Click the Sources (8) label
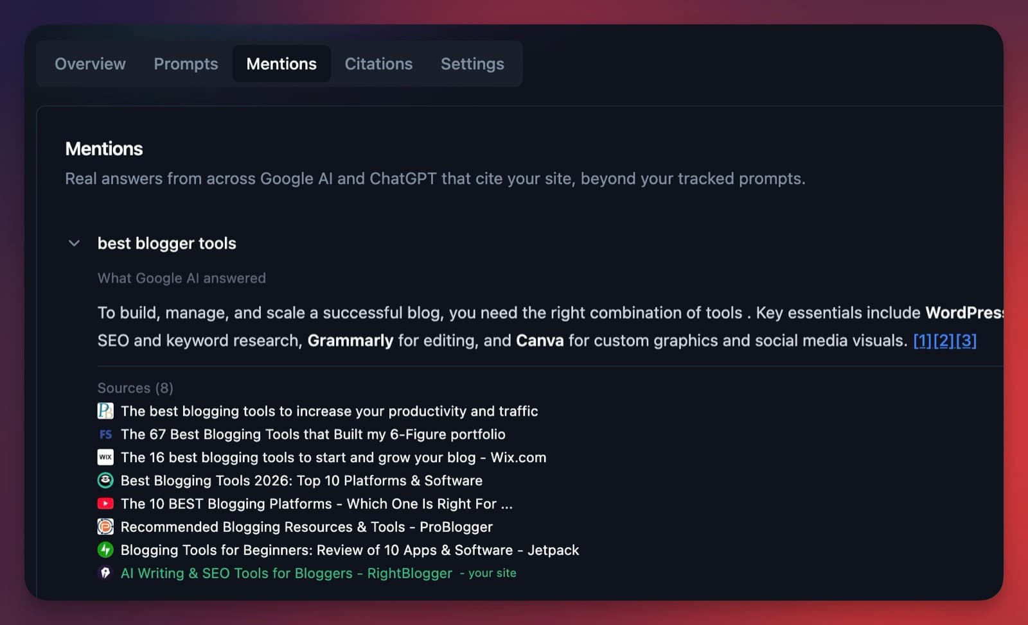This screenshot has width=1028, height=625. coord(135,388)
